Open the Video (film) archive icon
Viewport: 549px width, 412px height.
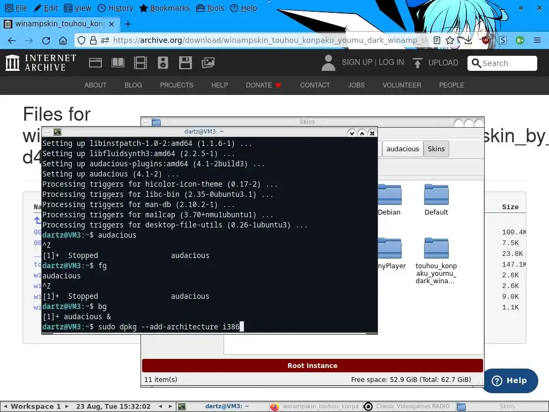click(x=140, y=63)
